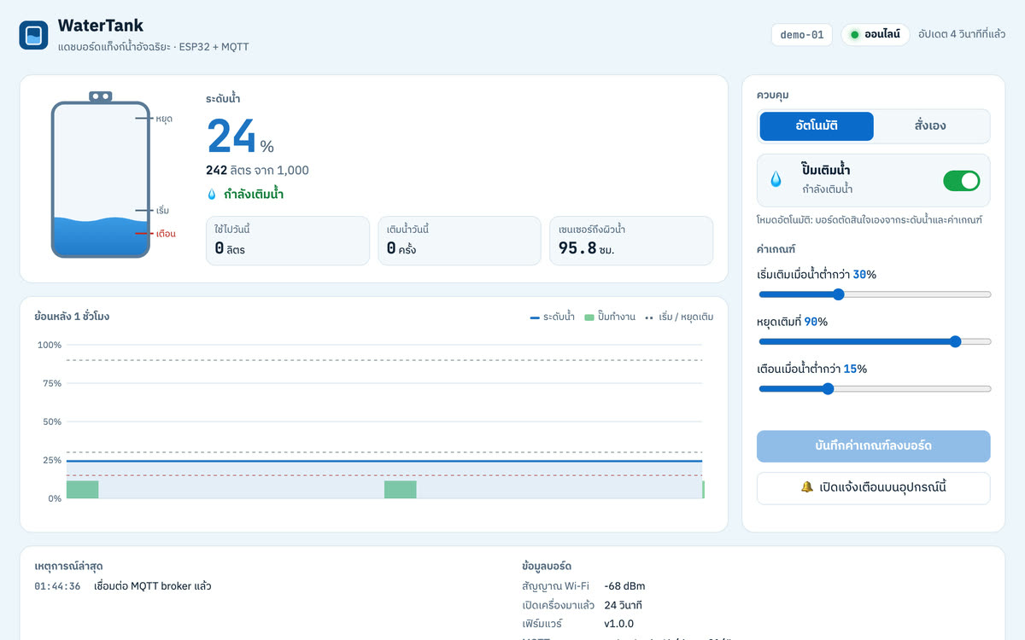Click the water drop icon beside กำลังเติมน้ำ status

coord(212,195)
